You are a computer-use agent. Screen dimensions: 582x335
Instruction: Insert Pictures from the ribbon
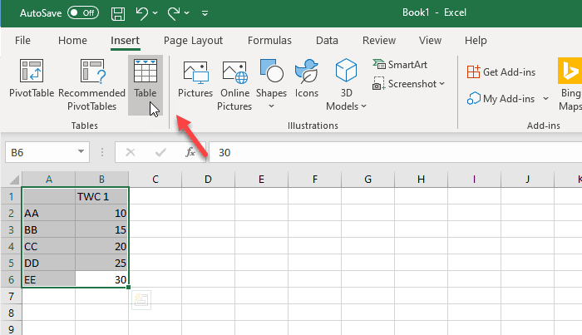click(195, 83)
